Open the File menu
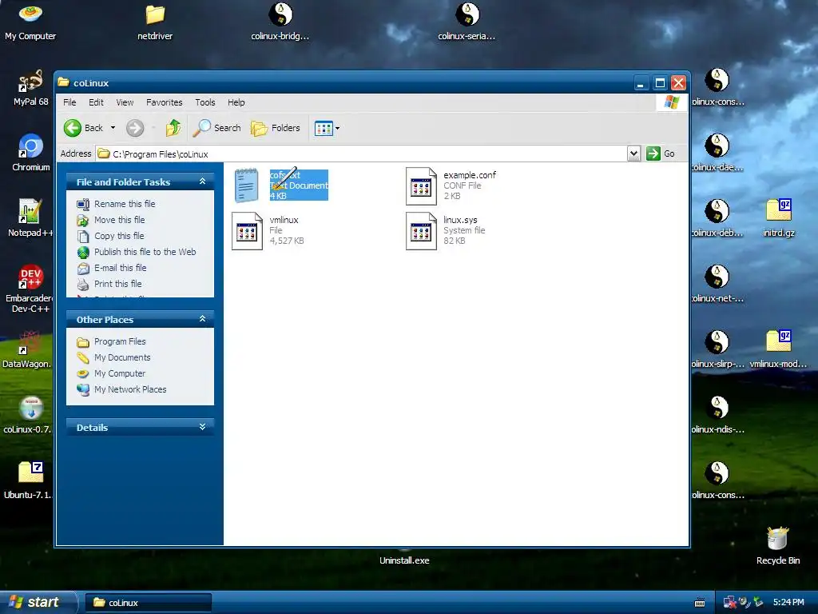 69,102
